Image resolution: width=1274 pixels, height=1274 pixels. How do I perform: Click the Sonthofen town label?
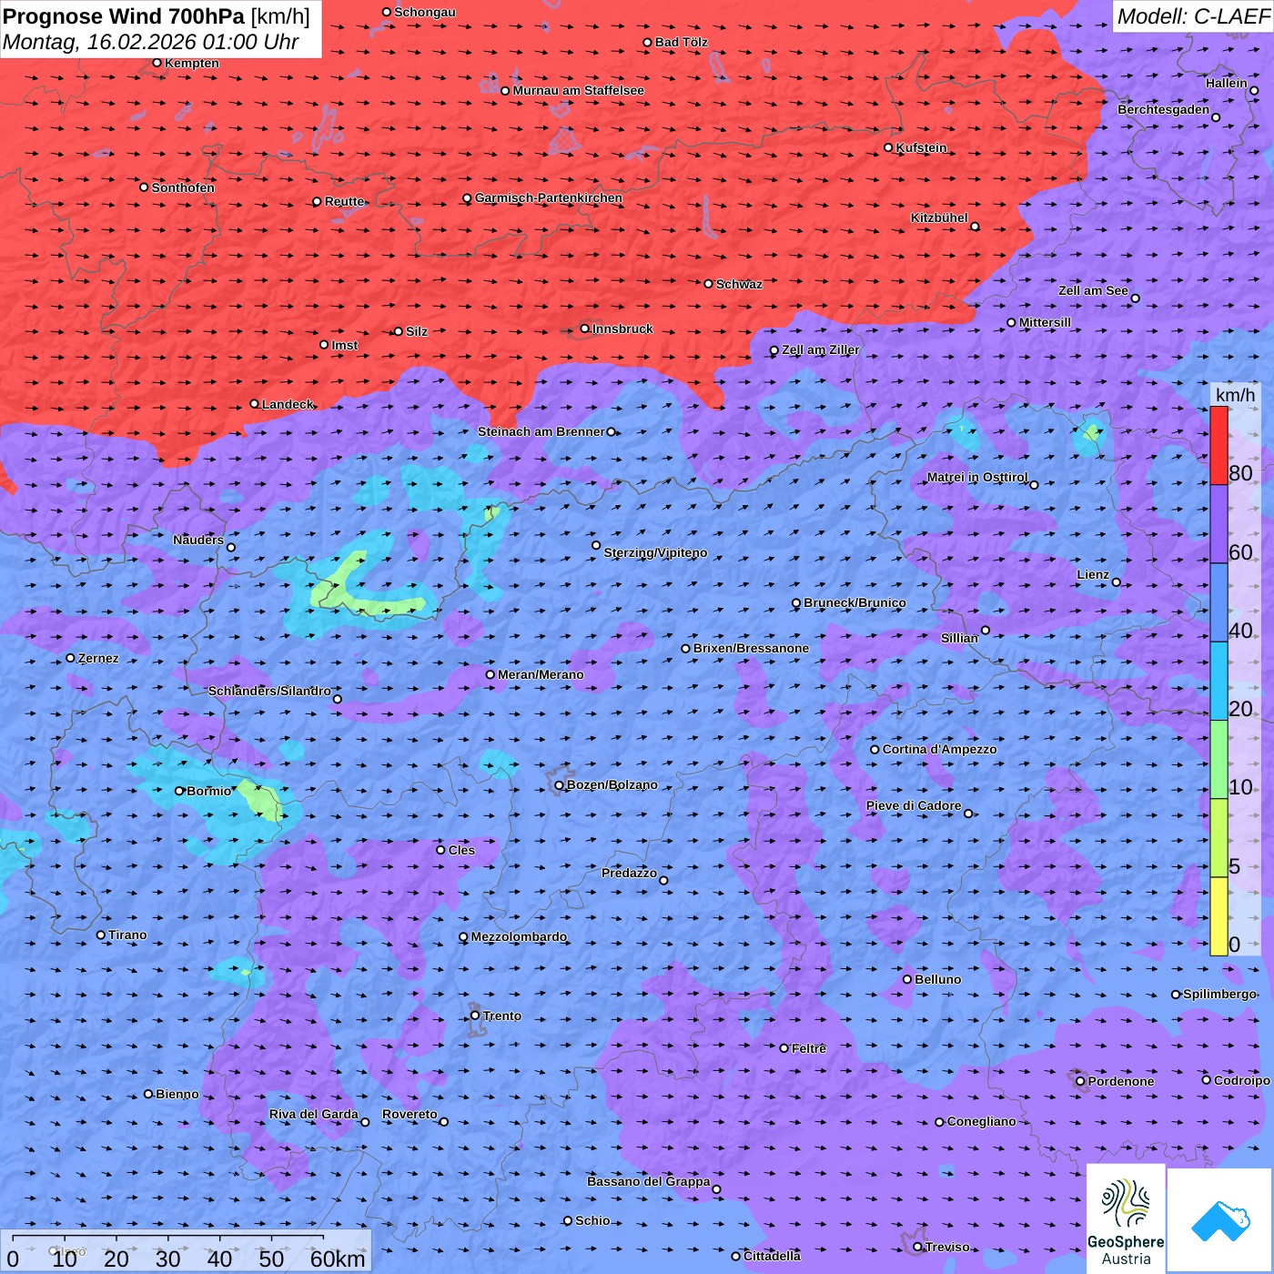183,187
